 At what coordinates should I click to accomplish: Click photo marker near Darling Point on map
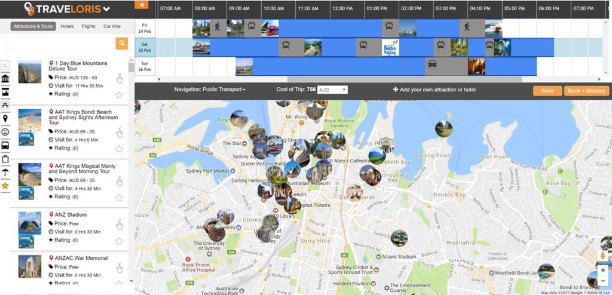point(444,129)
